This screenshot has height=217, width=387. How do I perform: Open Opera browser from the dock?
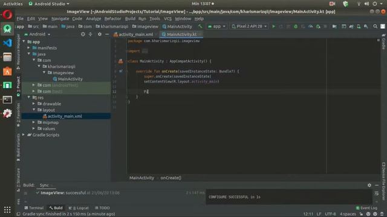pos(7,14)
